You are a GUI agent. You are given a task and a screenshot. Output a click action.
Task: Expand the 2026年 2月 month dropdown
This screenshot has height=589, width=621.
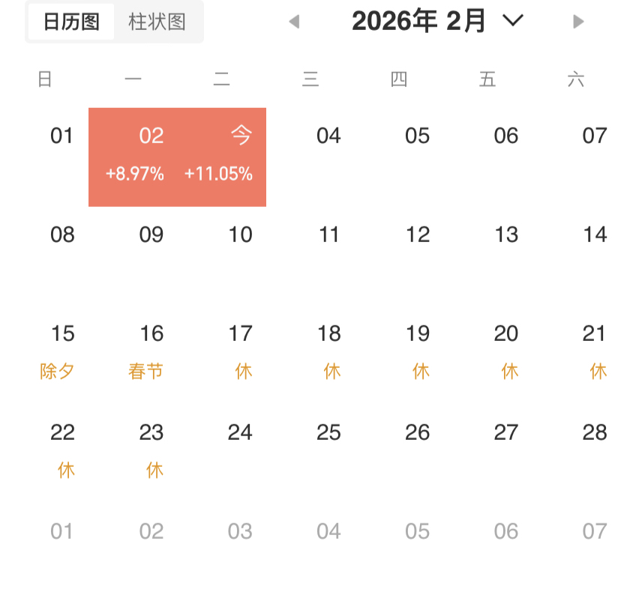(x=513, y=21)
